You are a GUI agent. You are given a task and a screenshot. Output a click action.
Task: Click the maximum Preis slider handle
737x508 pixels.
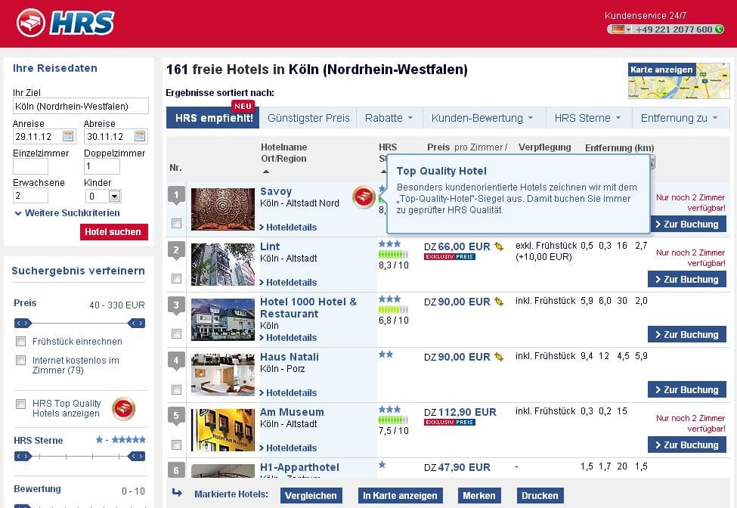pos(136,323)
